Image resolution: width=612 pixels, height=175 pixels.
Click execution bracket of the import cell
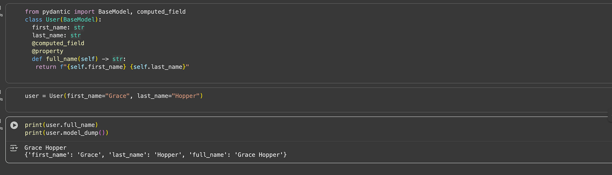(x=1, y=7)
